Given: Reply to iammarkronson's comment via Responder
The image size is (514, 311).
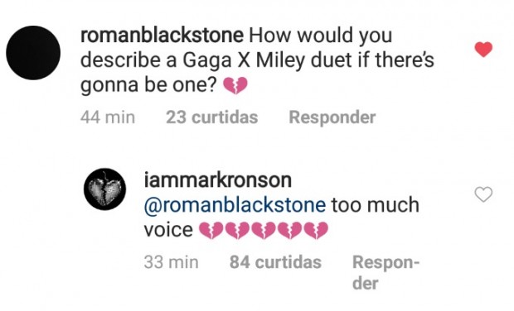Looking at the screenshot, I should tap(385, 272).
